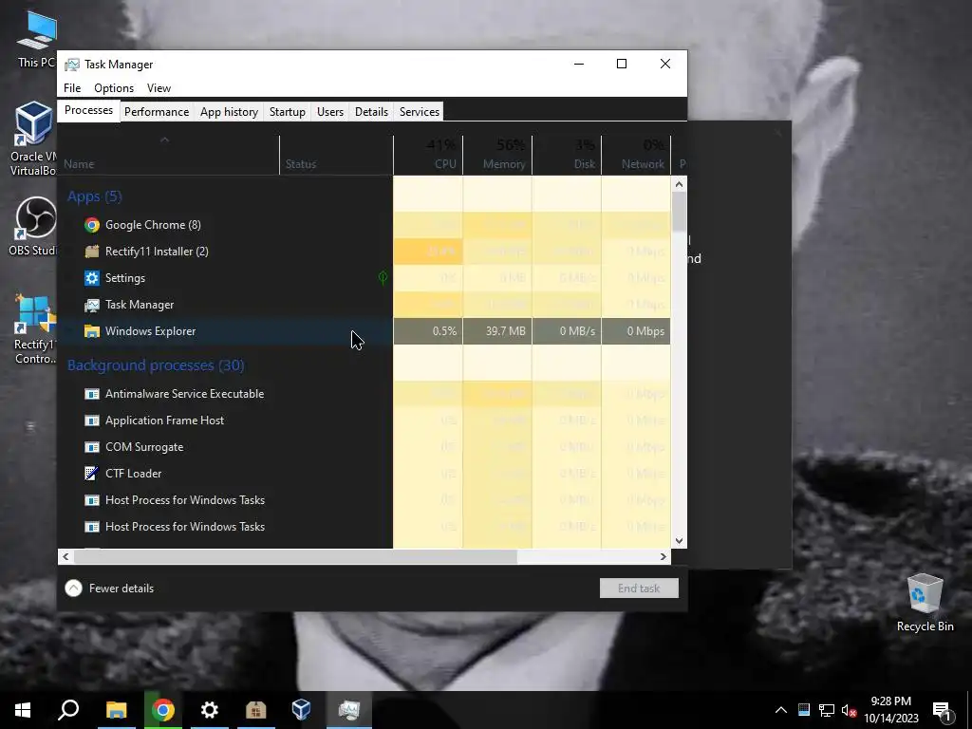Click the muted volume tray icon
The width and height of the screenshot is (972, 729).
click(849, 710)
